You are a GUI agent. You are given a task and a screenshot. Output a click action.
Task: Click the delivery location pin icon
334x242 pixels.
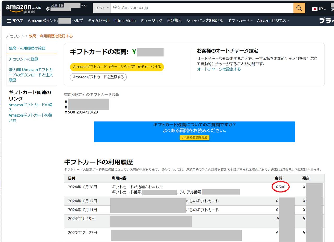click(48, 9)
